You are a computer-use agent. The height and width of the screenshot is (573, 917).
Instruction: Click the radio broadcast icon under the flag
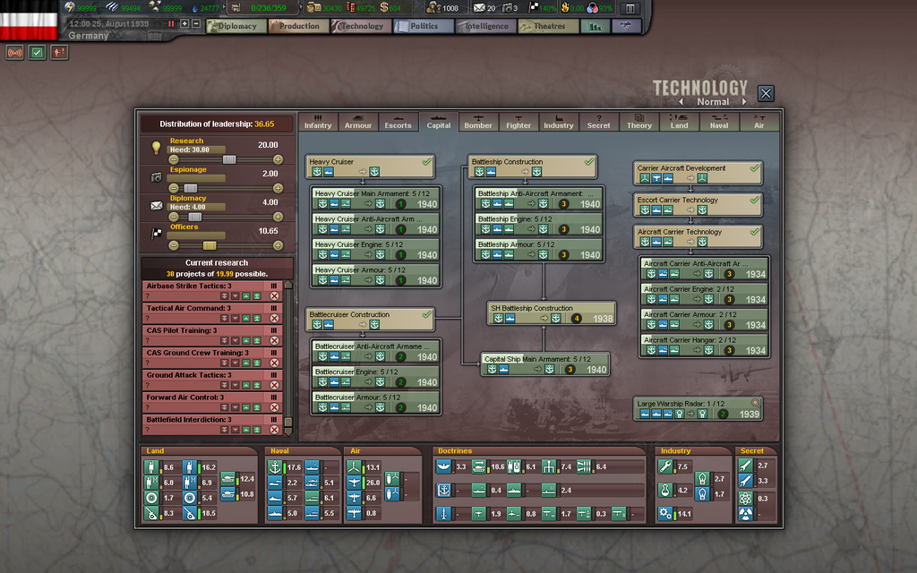(x=14, y=53)
